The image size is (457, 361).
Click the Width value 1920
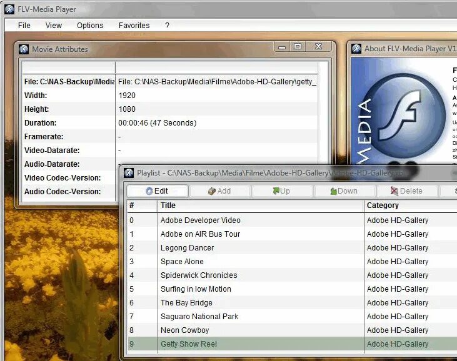pos(127,96)
